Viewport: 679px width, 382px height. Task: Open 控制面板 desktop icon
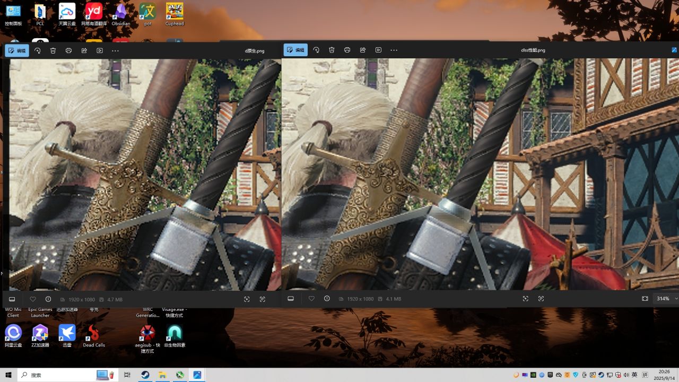13,14
